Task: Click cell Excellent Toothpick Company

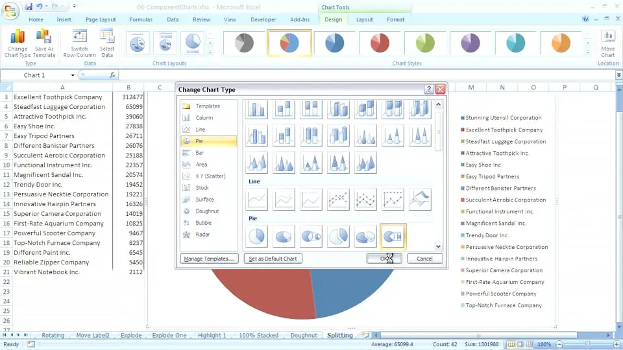Action: click(62, 97)
